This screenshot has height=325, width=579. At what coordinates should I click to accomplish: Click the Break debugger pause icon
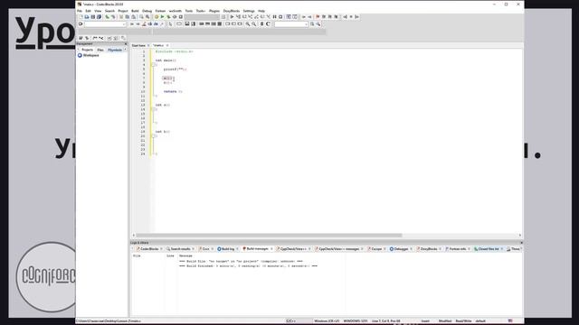click(275, 17)
